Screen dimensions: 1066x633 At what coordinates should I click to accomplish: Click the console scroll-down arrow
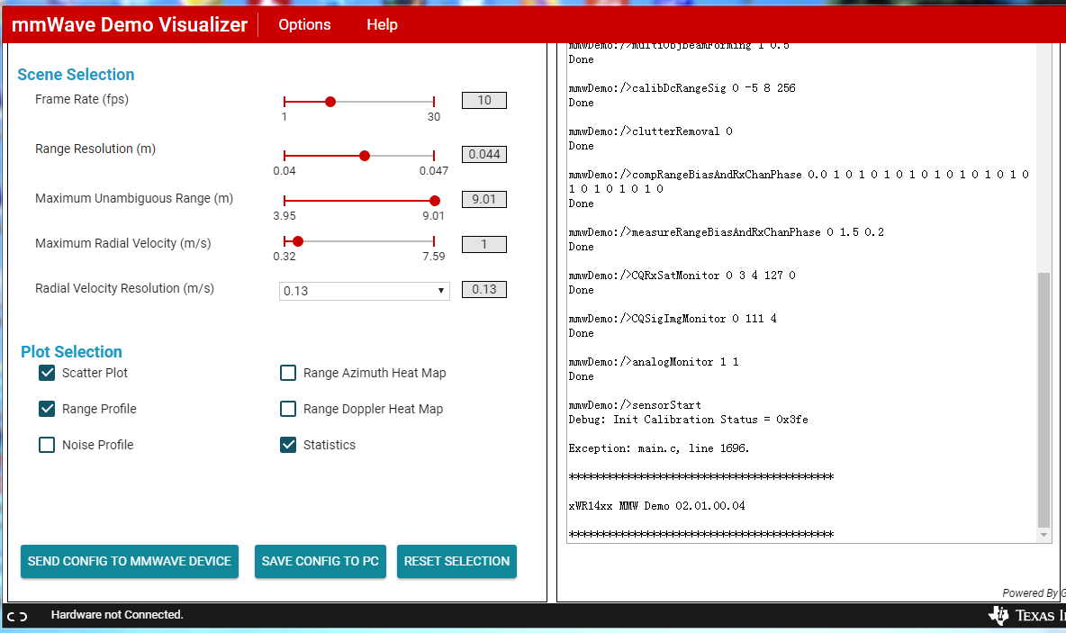1043,536
